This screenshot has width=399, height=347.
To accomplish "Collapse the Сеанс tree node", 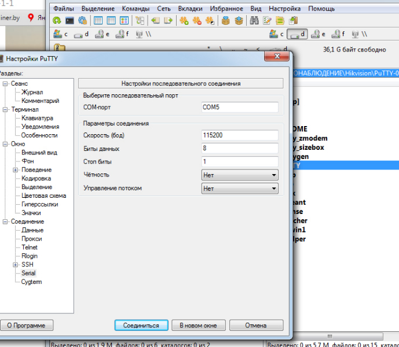I will [5, 84].
